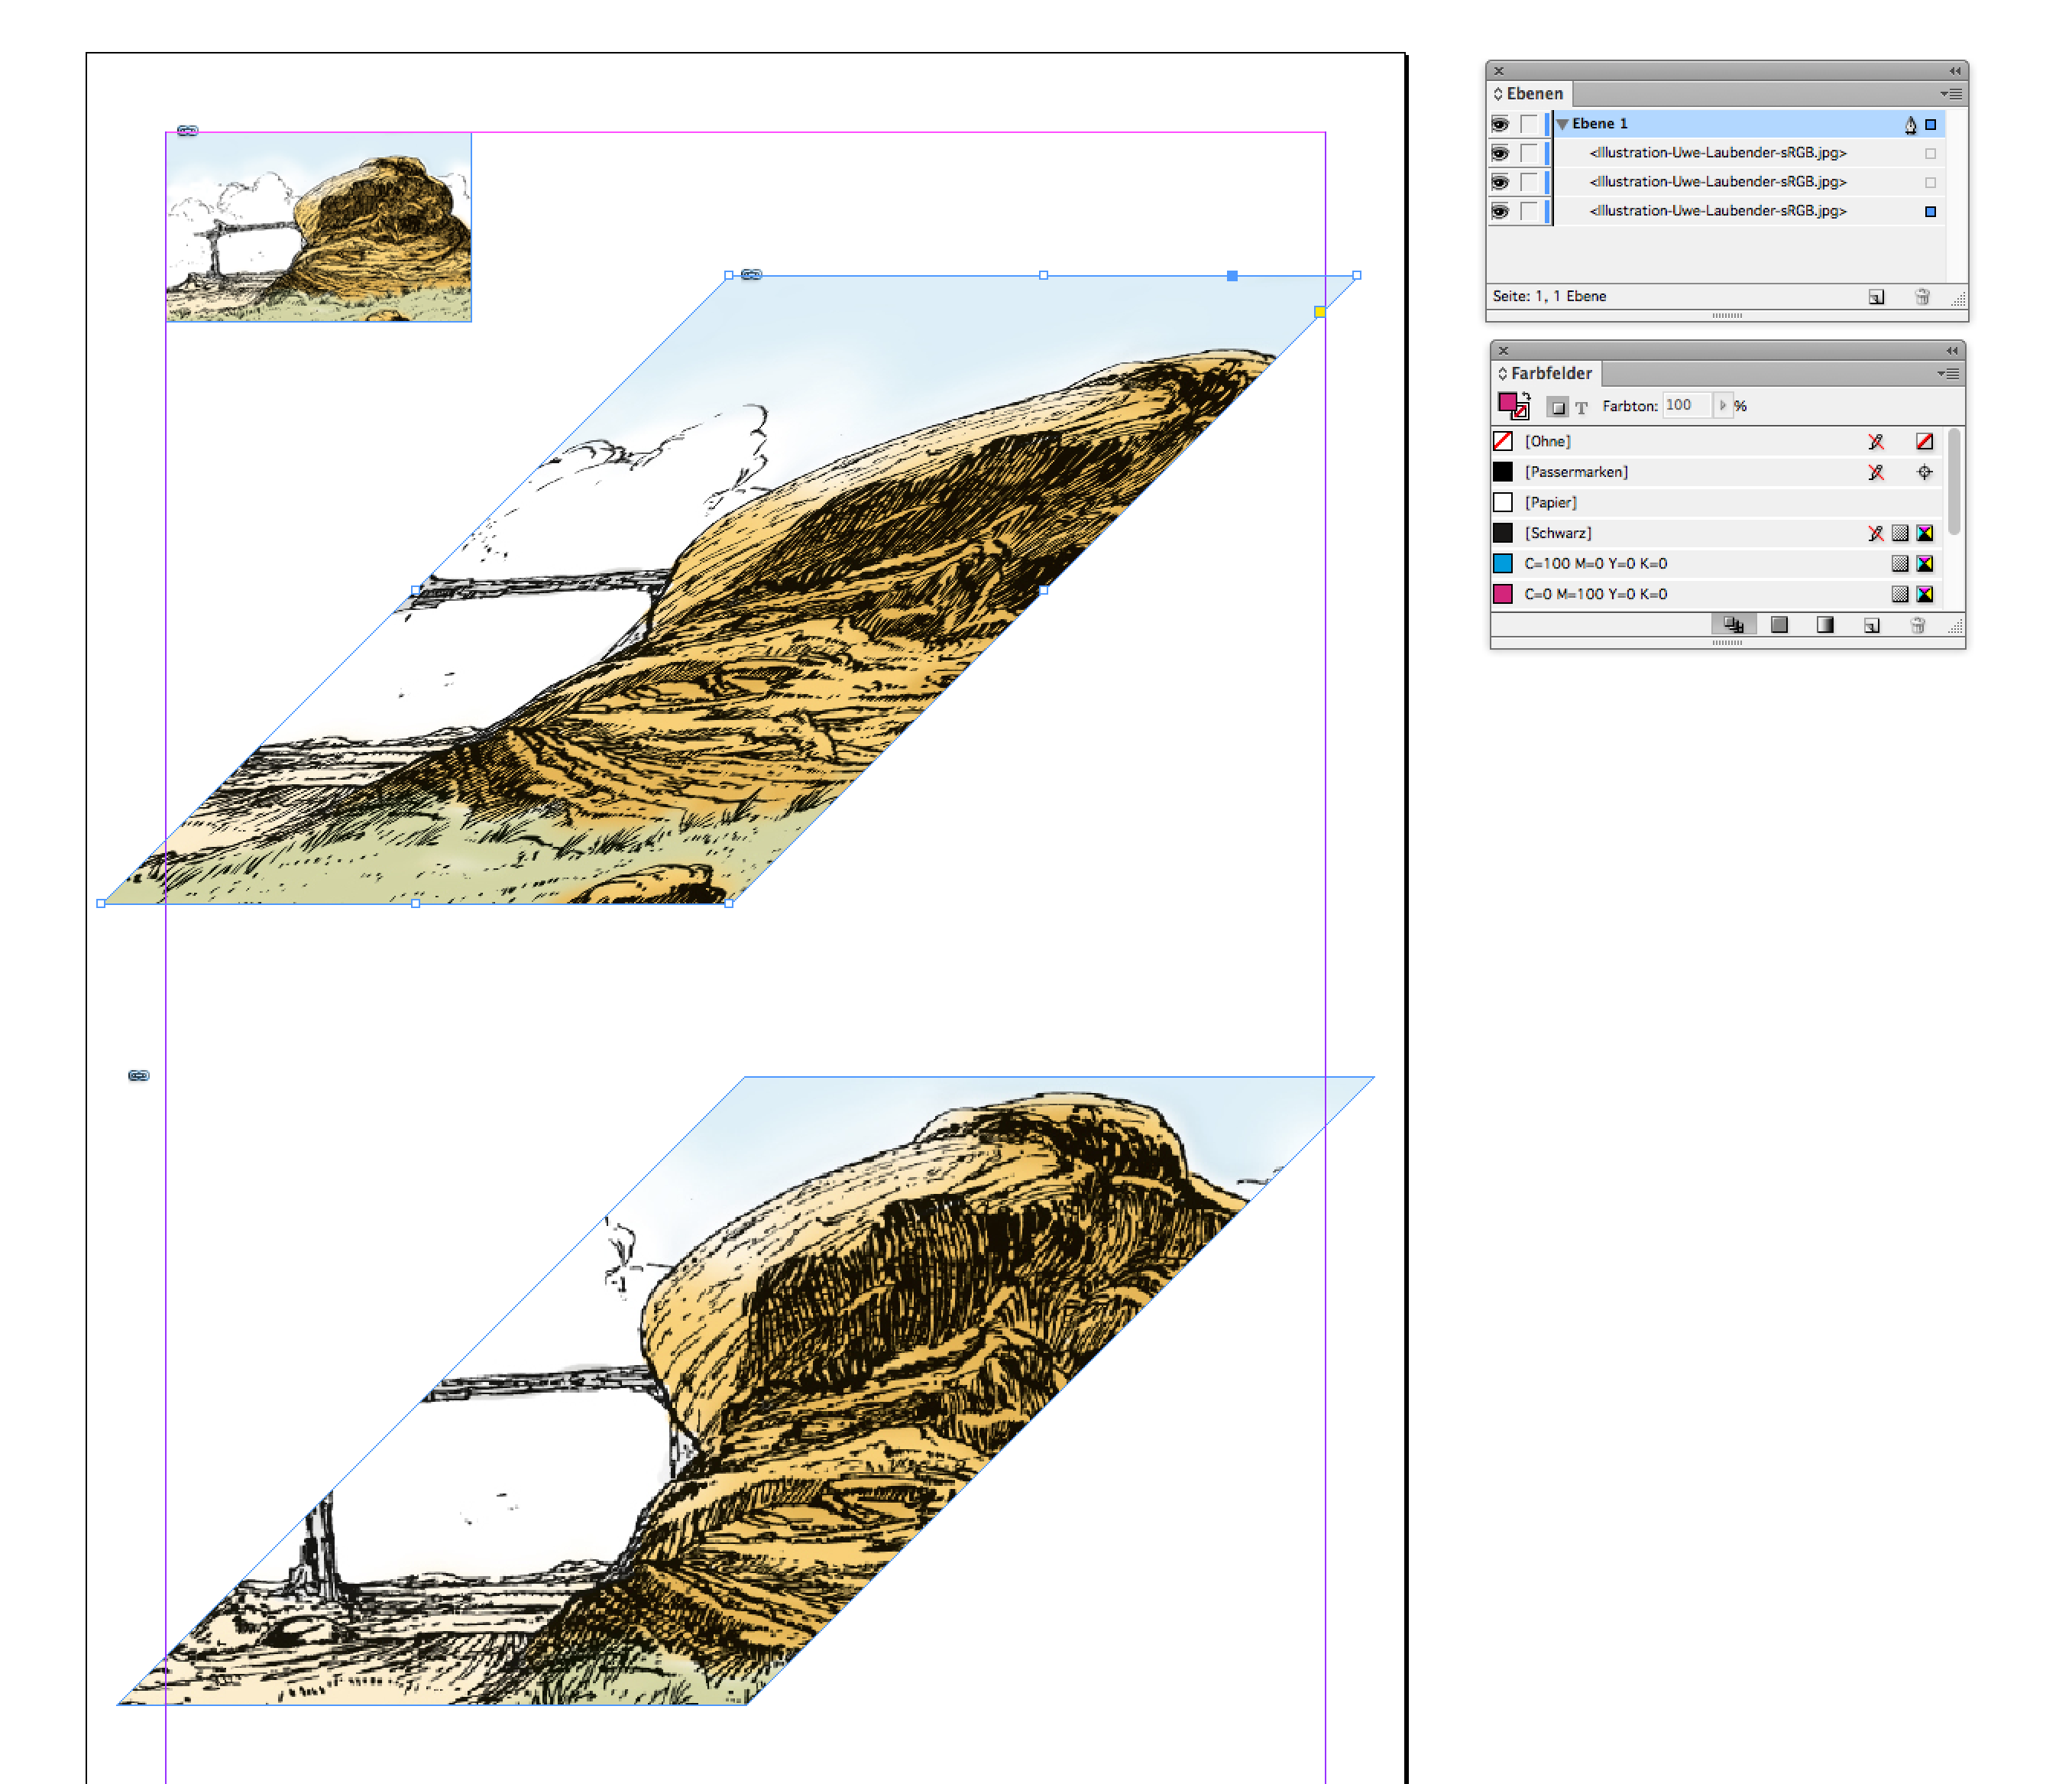Click process color icon on M=100 row
Viewport: 2072px width, 1784px height.
(1900, 595)
